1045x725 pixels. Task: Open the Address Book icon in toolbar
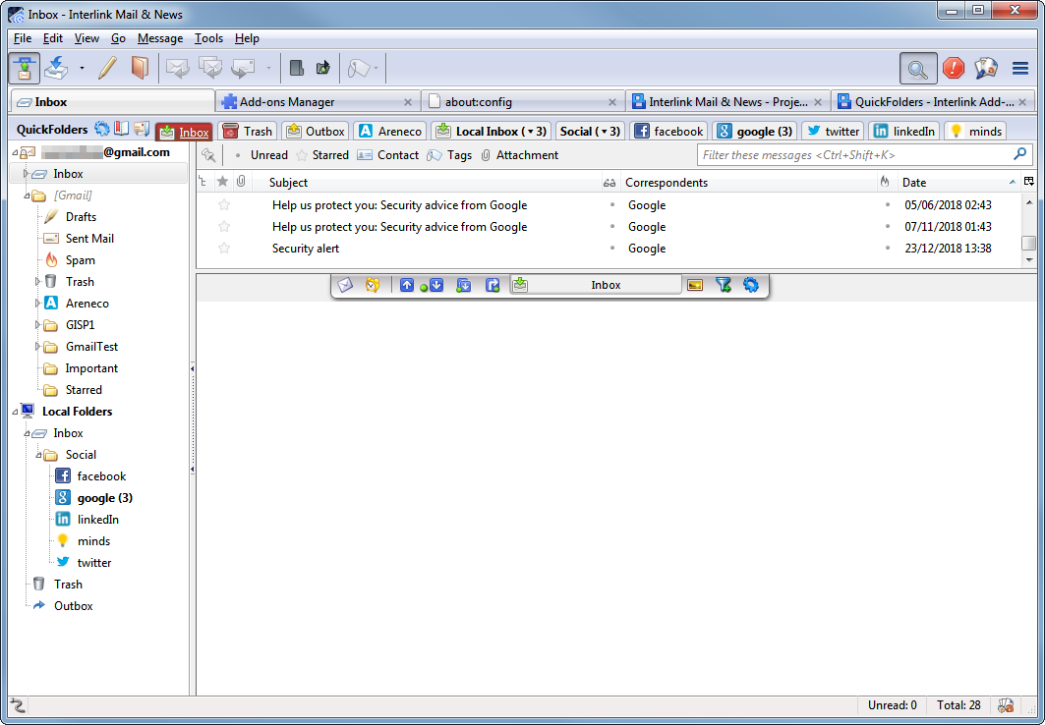coord(140,68)
